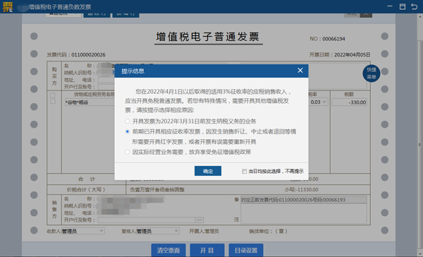Click the 备注 field with 对应正数发票代码
This screenshot has height=257, width=423.
[x=304, y=200]
